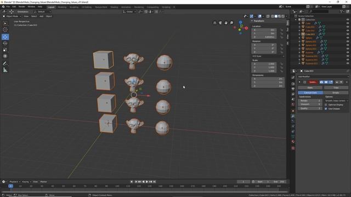Hide Cube.003 via eye icon
Viewport: 351px width, 197px height.
tap(348, 34)
